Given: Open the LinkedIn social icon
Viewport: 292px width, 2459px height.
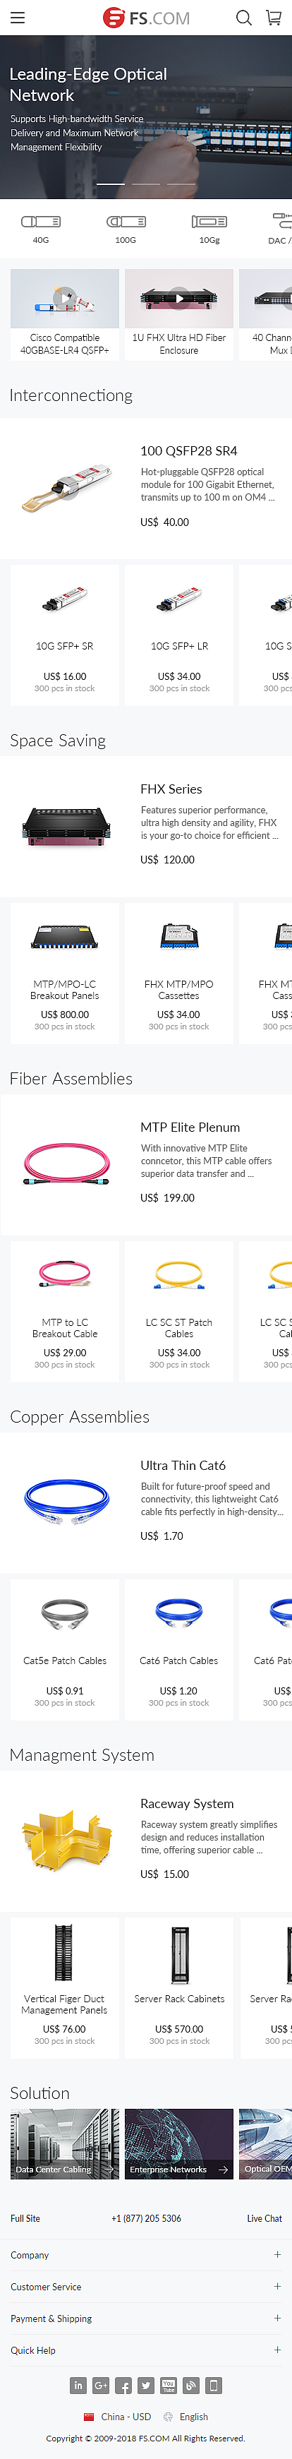Looking at the screenshot, I should tap(78, 2386).
